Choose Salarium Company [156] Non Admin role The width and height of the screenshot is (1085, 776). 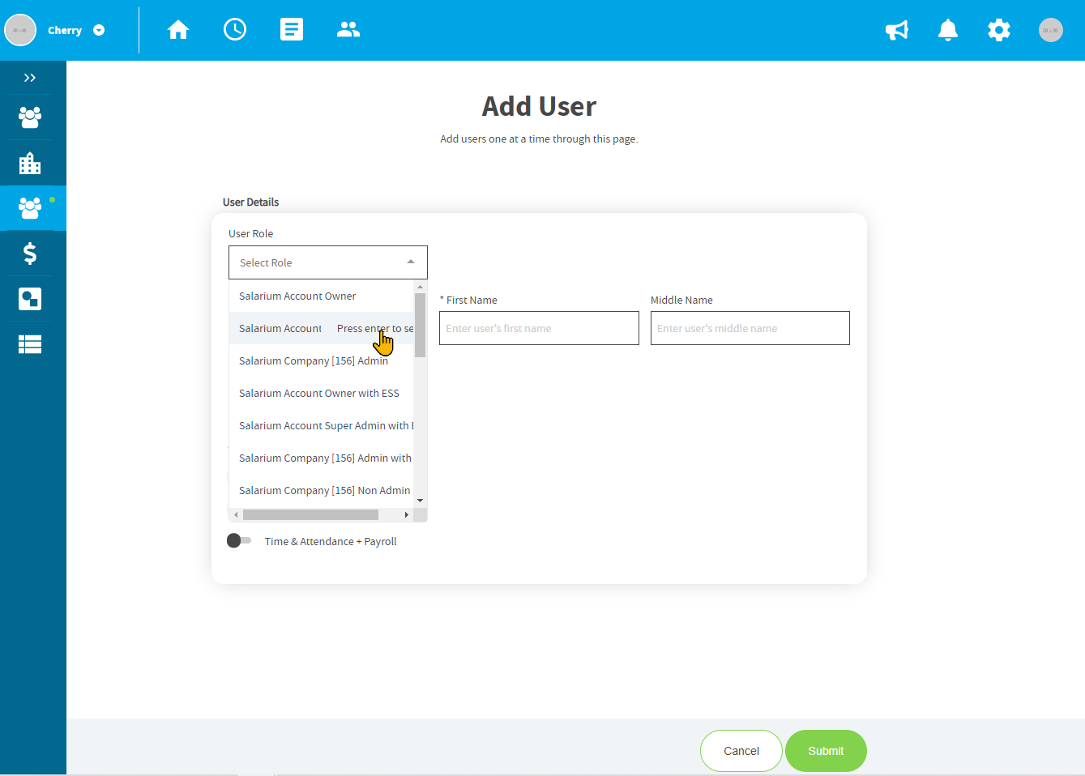(x=322, y=490)
